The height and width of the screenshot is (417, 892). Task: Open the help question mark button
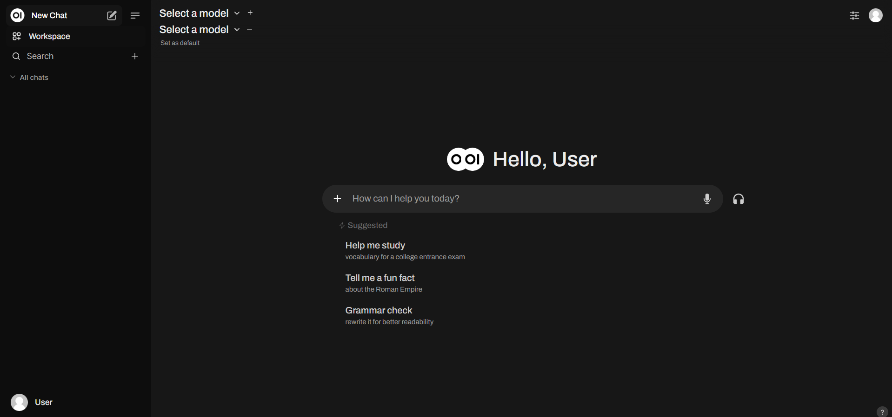coord(882,412)
